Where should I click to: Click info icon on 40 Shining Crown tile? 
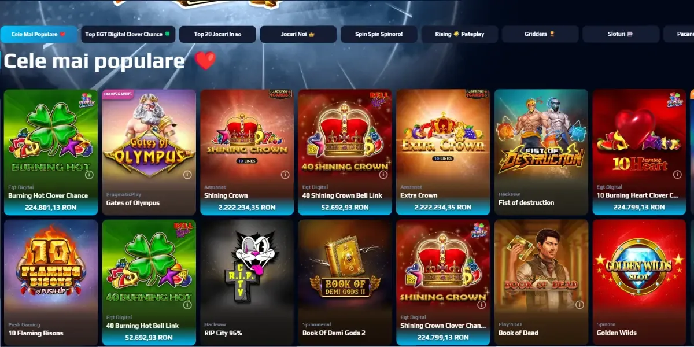[383, 174]
